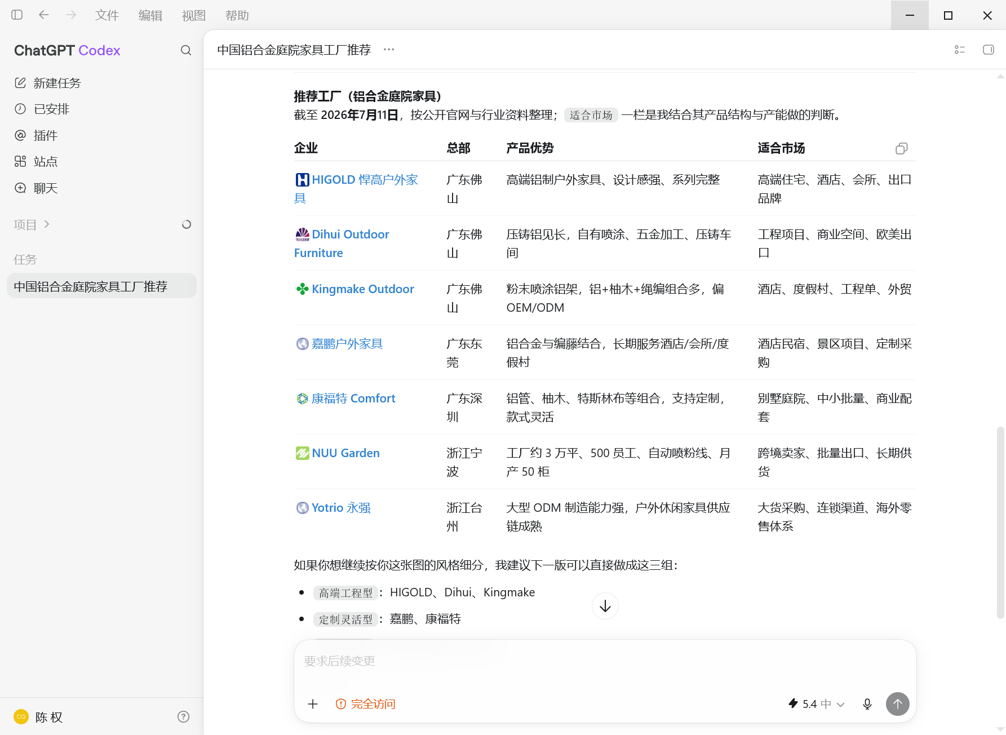Click the projects loading spinner icon
The image size is (1006, 735).
[187, 224]
